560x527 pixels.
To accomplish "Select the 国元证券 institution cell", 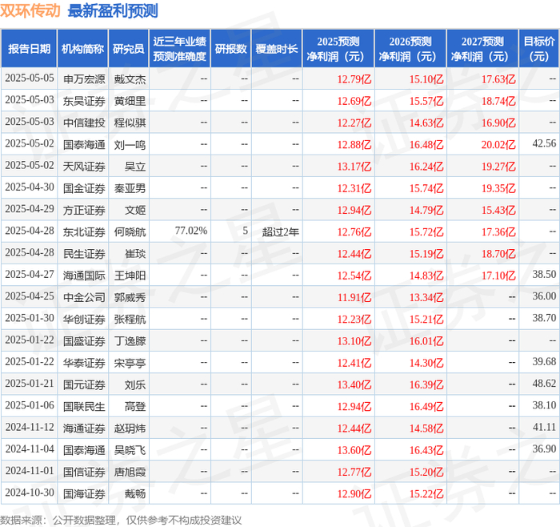I will click(x=84, y=385).
